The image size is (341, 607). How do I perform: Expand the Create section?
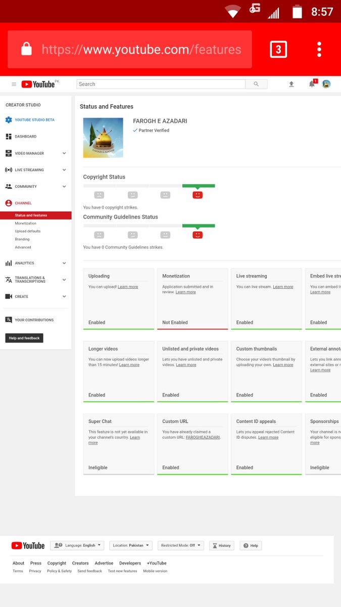coord(64,296)
